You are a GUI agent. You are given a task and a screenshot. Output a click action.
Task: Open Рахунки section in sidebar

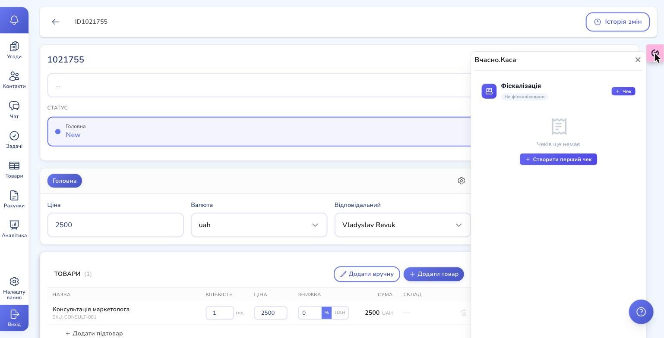click(14, 199)
